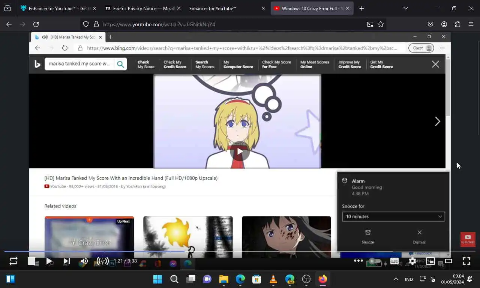Switch to the Enhancer for YouTube™ – Get tab
Screen dimensions: 480x288
tap(58, 8)
